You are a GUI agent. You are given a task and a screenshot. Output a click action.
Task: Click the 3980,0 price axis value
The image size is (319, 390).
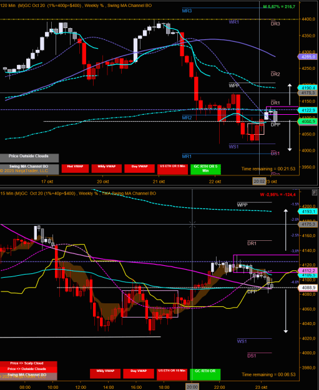click(x=309, y=368)
